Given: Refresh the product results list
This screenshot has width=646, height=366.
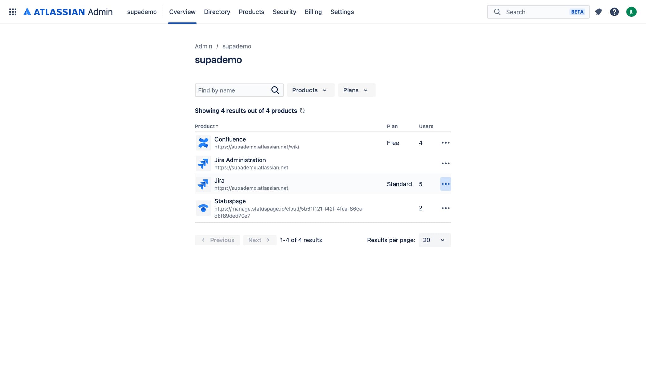Looking at the screenshot, I should click(x=302, y=111).
